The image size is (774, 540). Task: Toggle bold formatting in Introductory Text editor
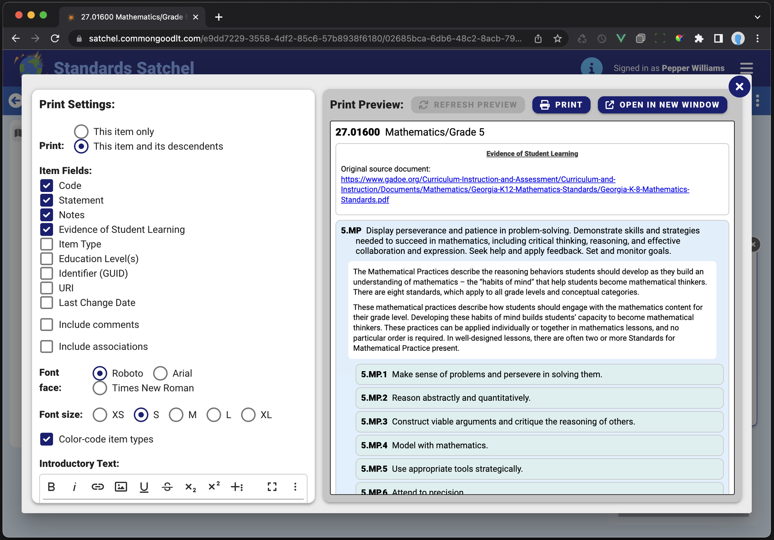[x=51, y=486]
